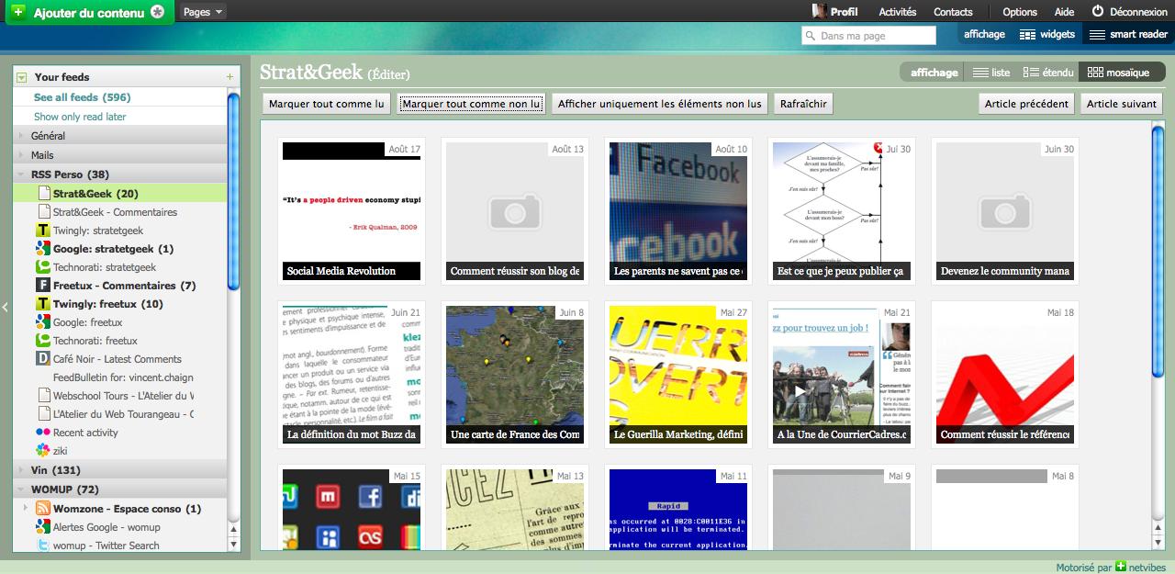
Task: Click Marquer tout comme non lu button
Action: (x=472, y=104)
